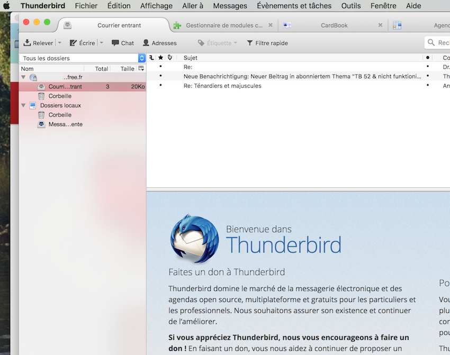
Task: Sort folders by Nom column
Action: (52, 69)
